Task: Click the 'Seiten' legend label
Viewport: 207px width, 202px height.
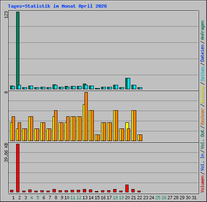Action: [x=203, y=74]
